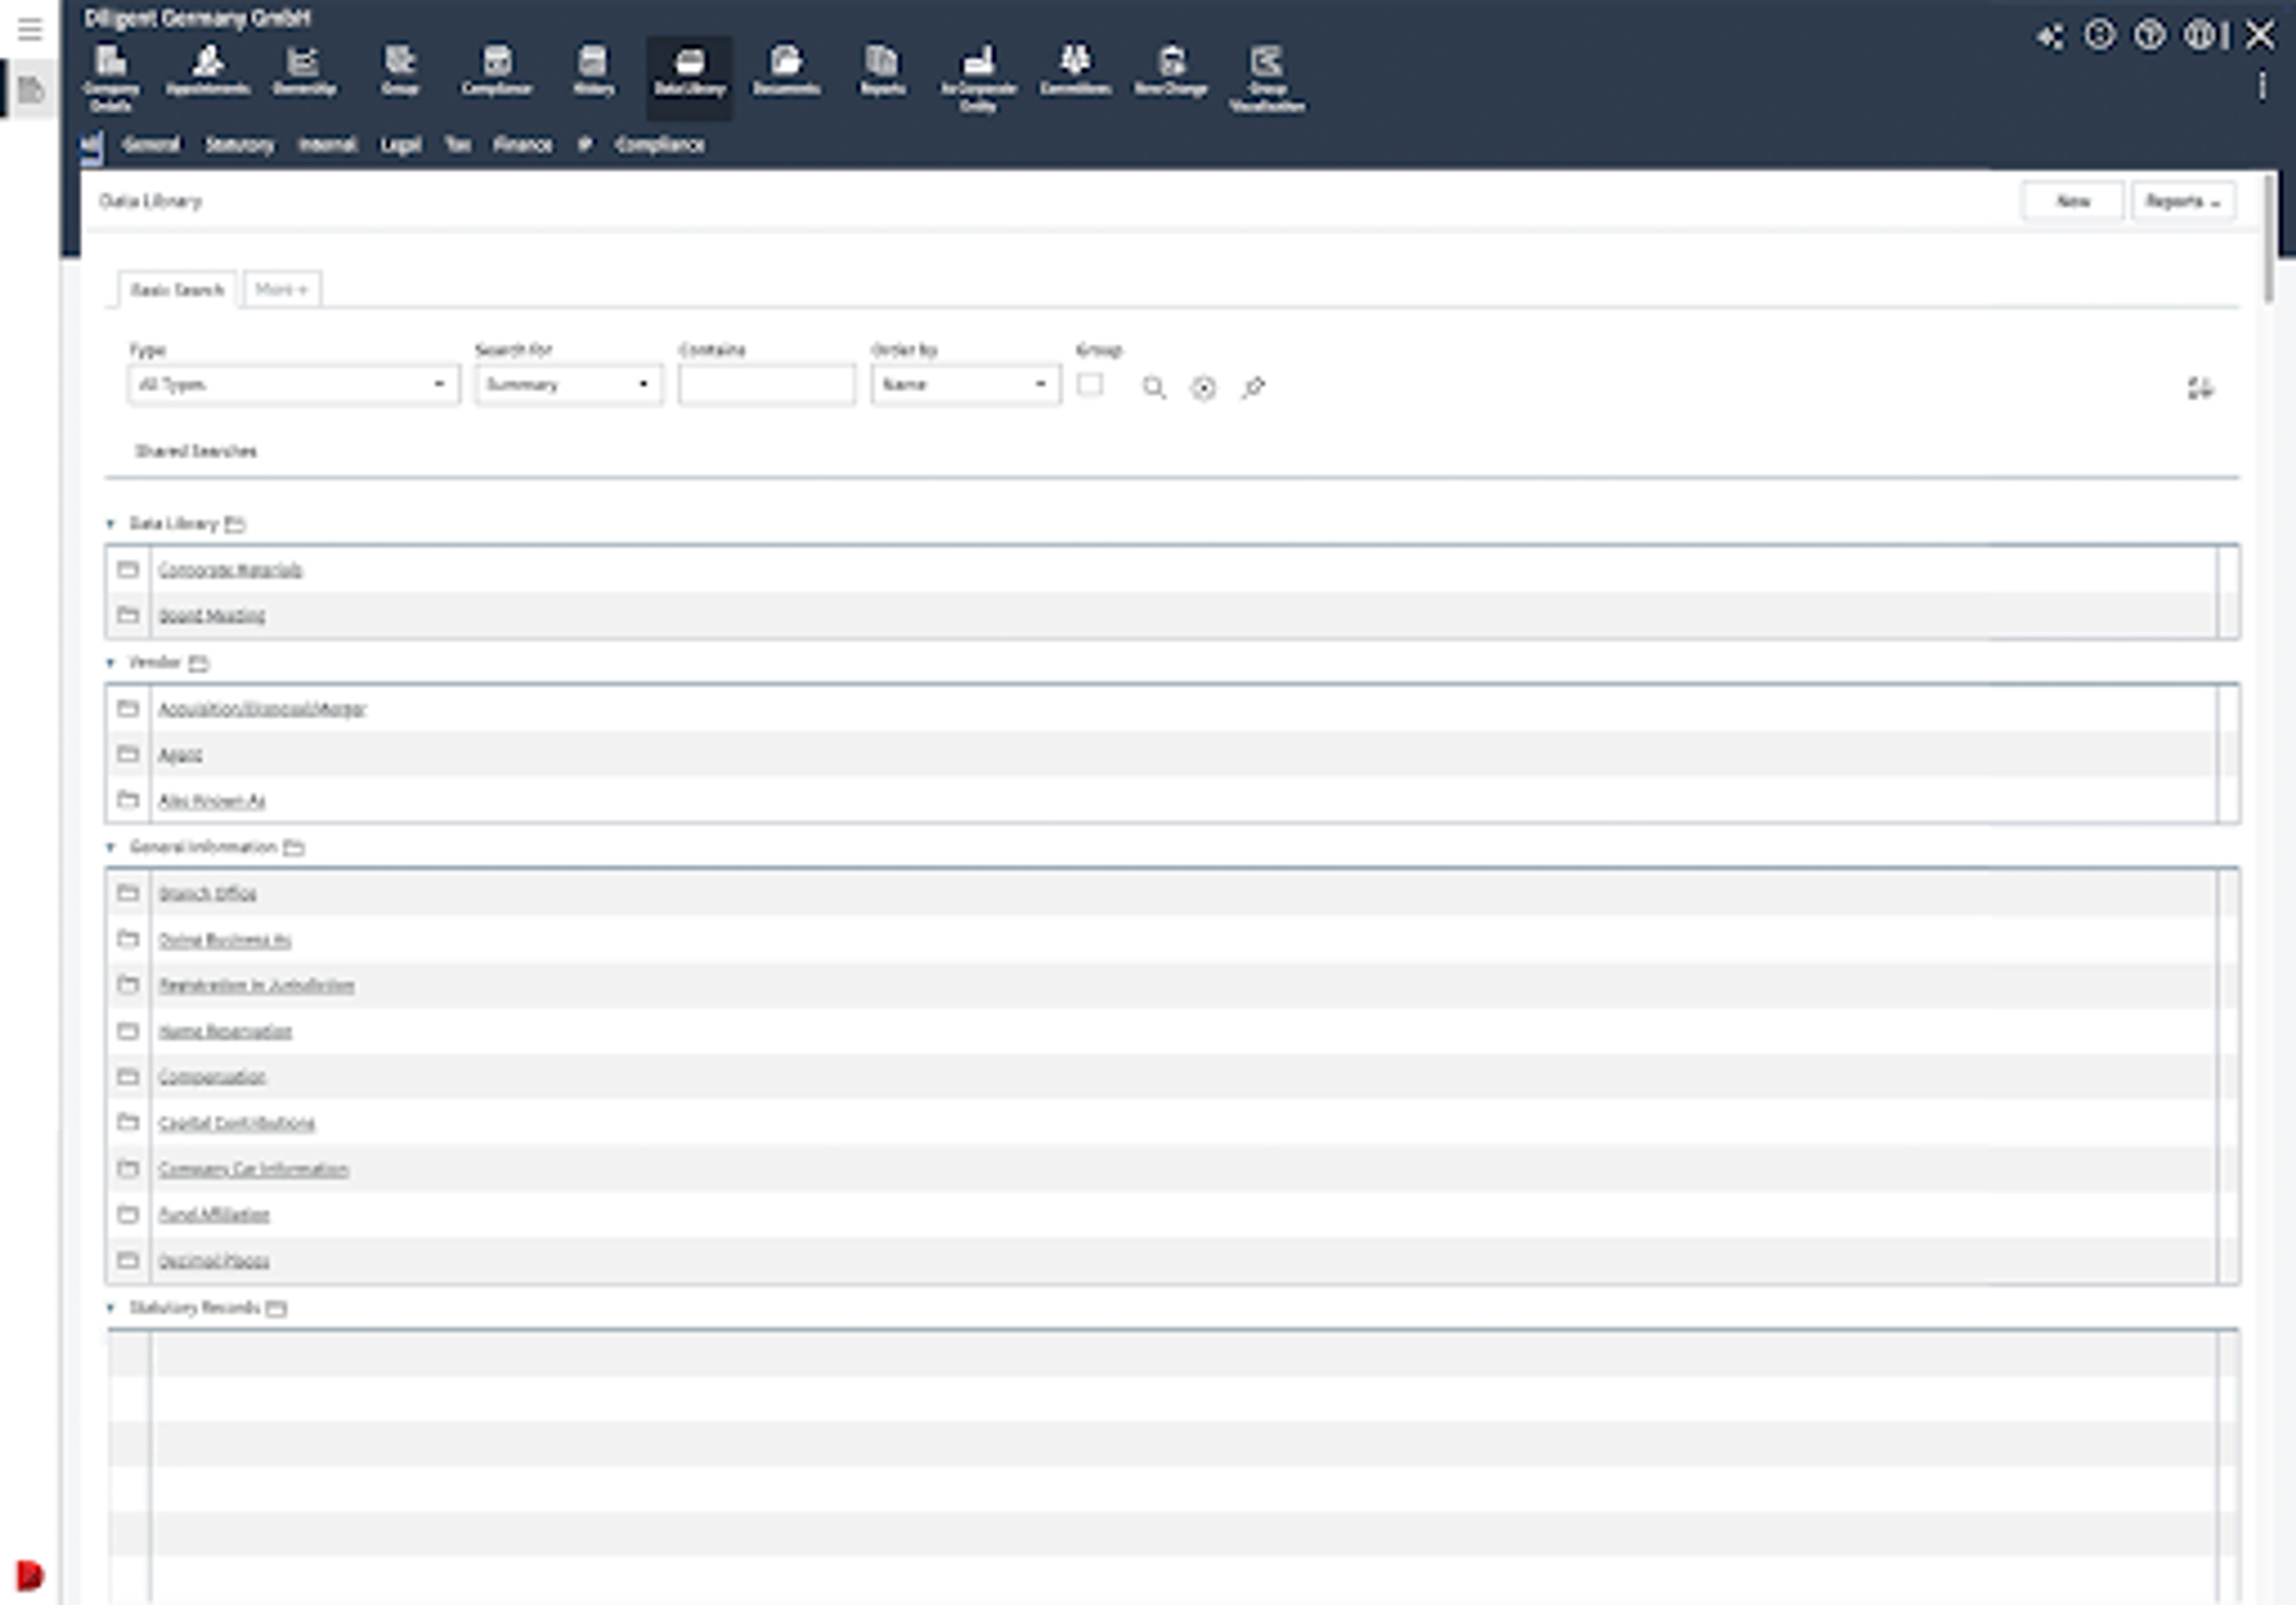
Task: Click the folder icon next to General Information heading
Action: pos(294,848)
